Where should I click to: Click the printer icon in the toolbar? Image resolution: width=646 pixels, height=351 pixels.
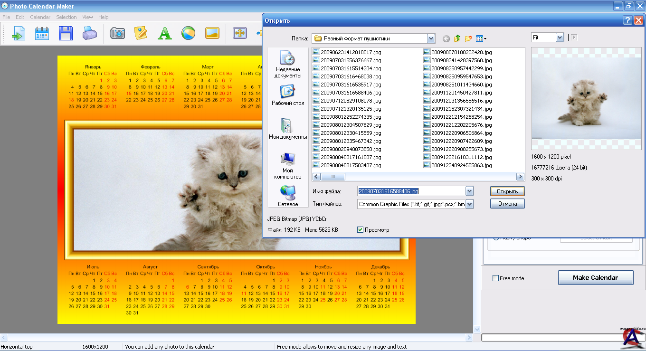(90, 33)
